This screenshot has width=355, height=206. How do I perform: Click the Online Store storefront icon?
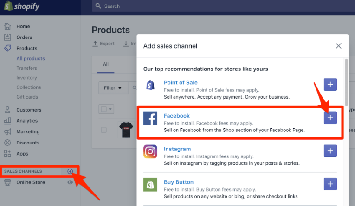click(7, 182)
